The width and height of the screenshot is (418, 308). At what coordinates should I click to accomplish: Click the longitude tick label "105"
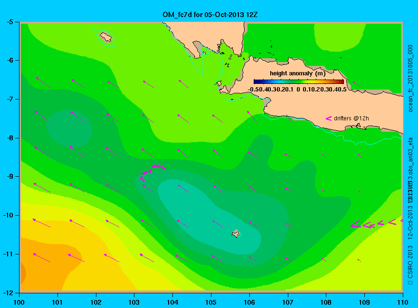point(211,302)
